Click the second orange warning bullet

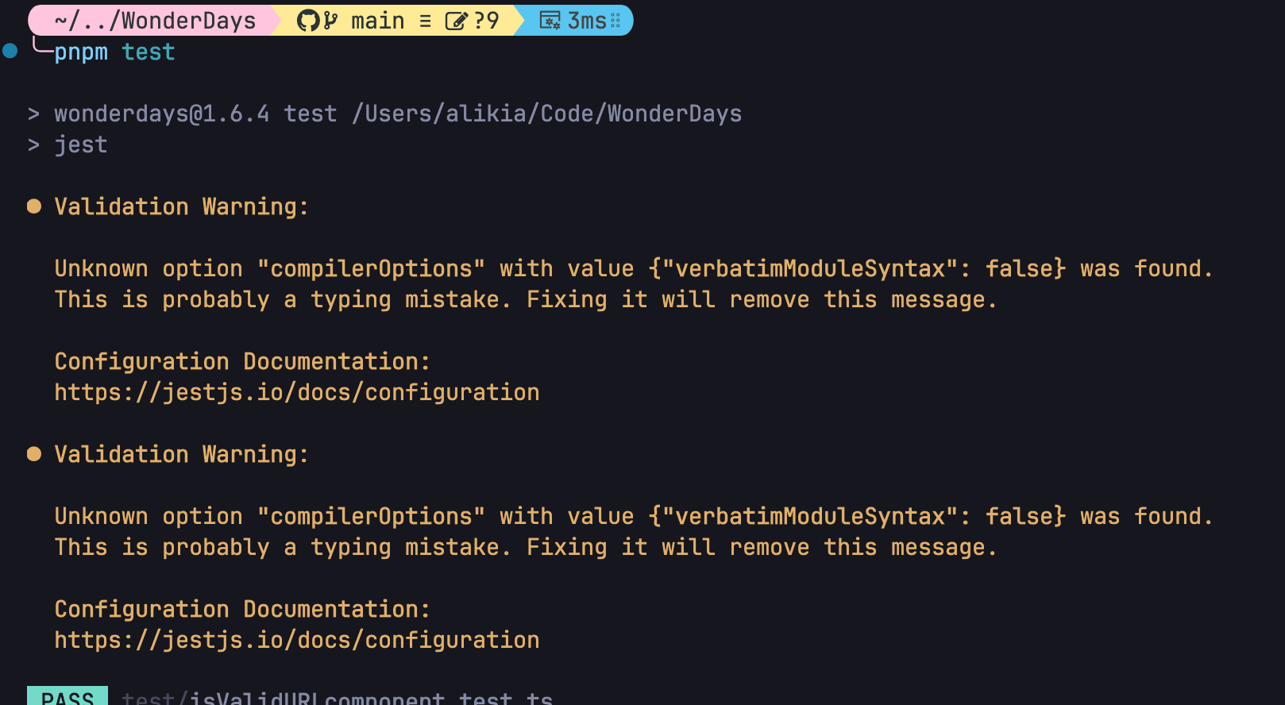click(34, 454)
